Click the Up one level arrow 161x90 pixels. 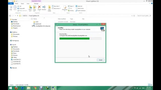coord(18,16)
